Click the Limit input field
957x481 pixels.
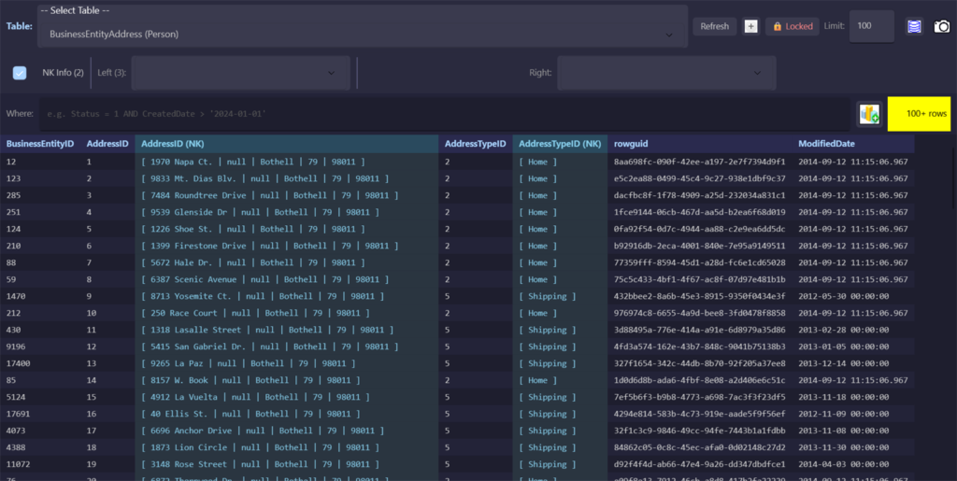click(x=872, y=26)
